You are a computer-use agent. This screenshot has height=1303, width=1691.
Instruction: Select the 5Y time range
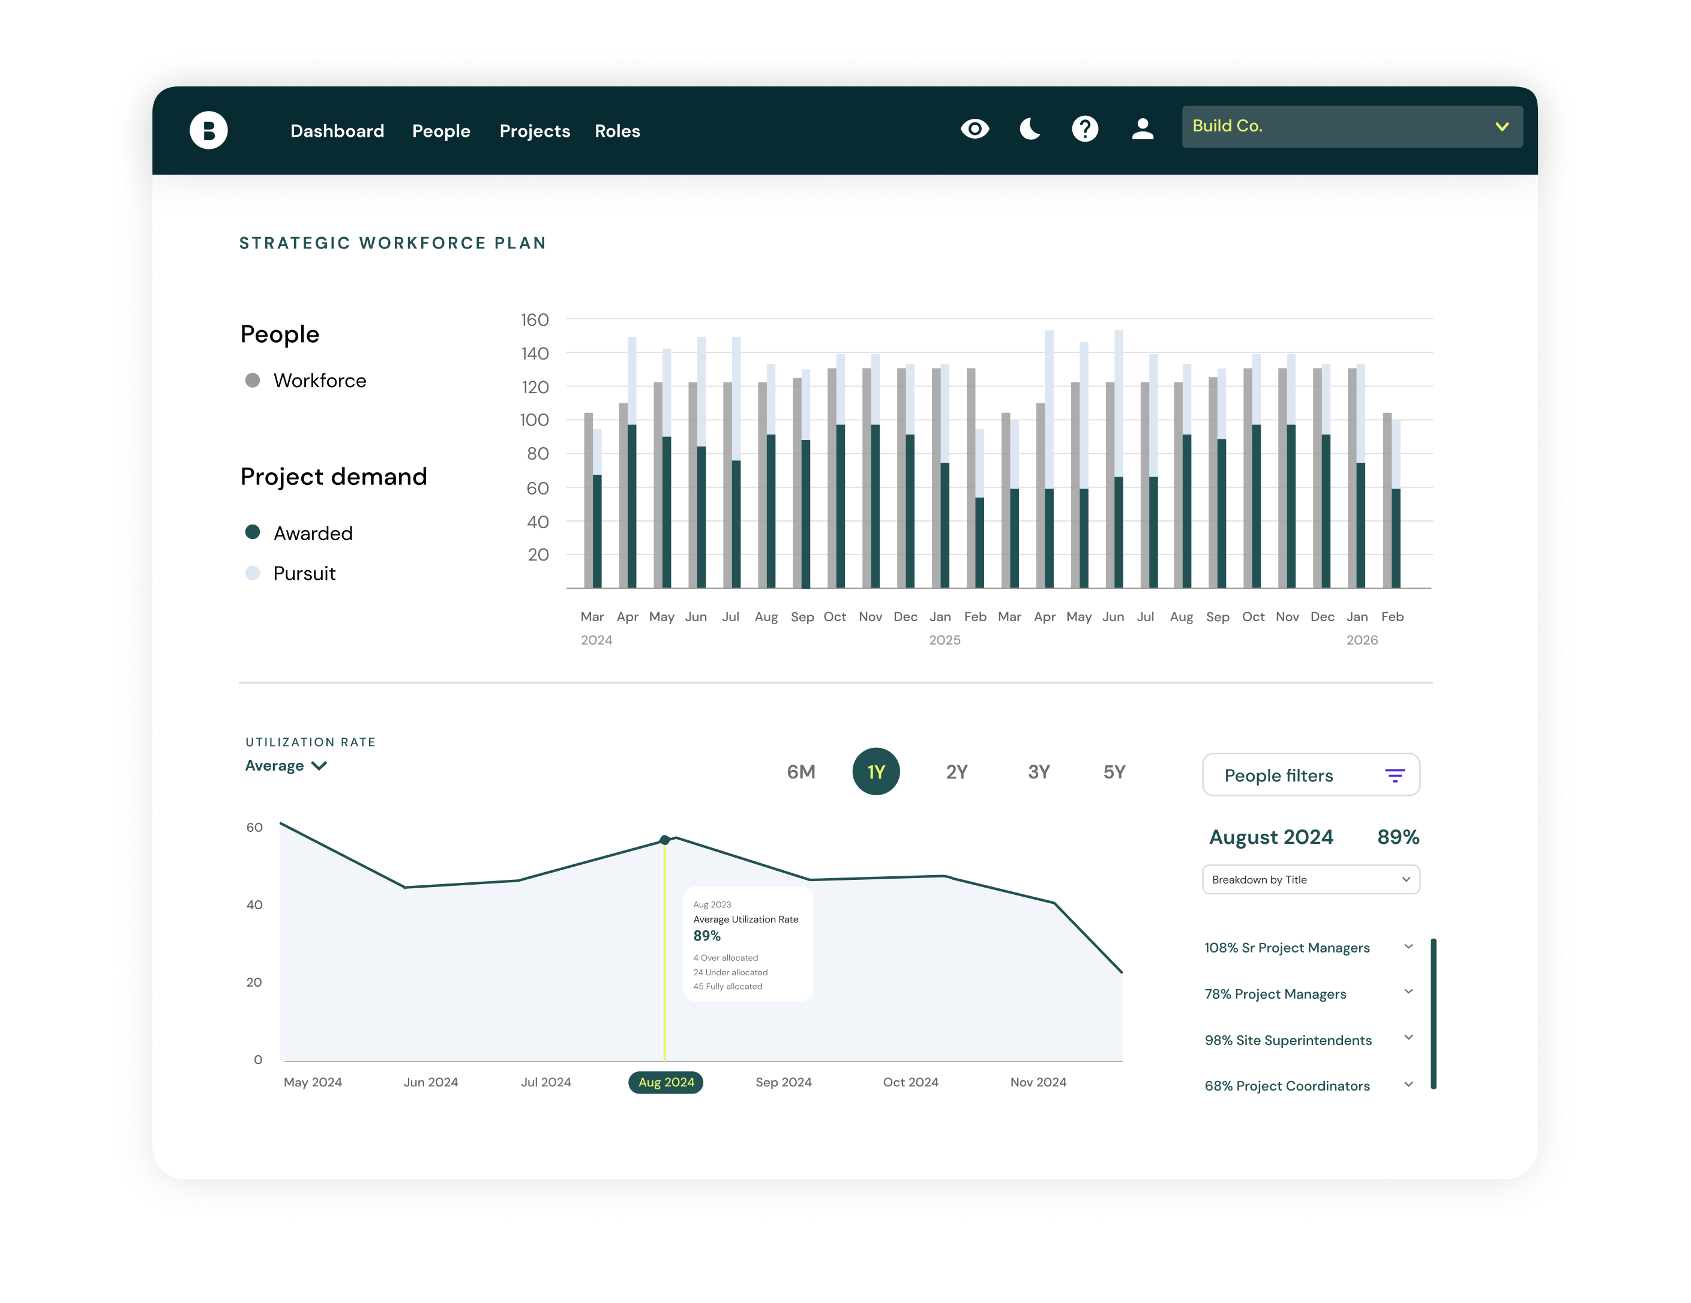pyautogui.click(x=1113, y=772)
